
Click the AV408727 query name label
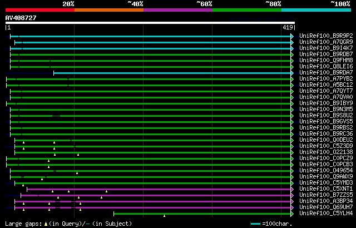(21, 17)
